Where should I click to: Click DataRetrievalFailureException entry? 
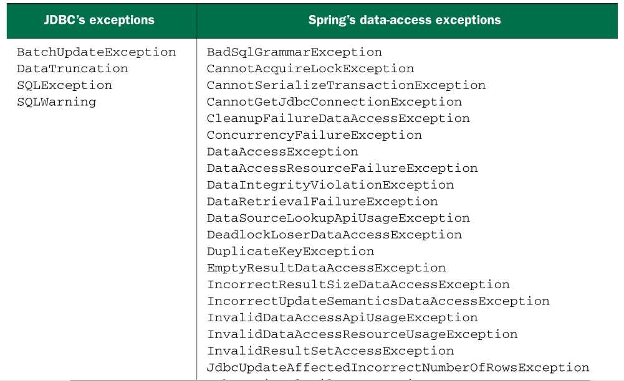tap(322, 202)
